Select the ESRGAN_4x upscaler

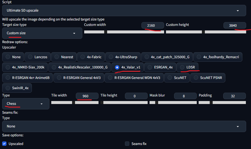160,67
